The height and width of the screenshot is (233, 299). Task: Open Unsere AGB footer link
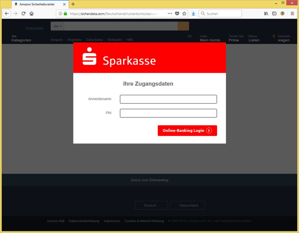pos(56,221)
